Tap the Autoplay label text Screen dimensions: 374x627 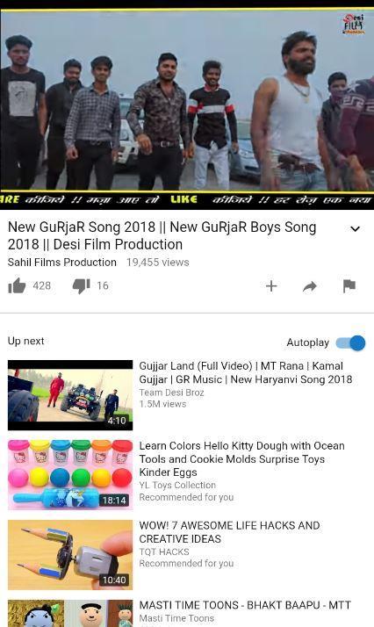click(307, 342)
